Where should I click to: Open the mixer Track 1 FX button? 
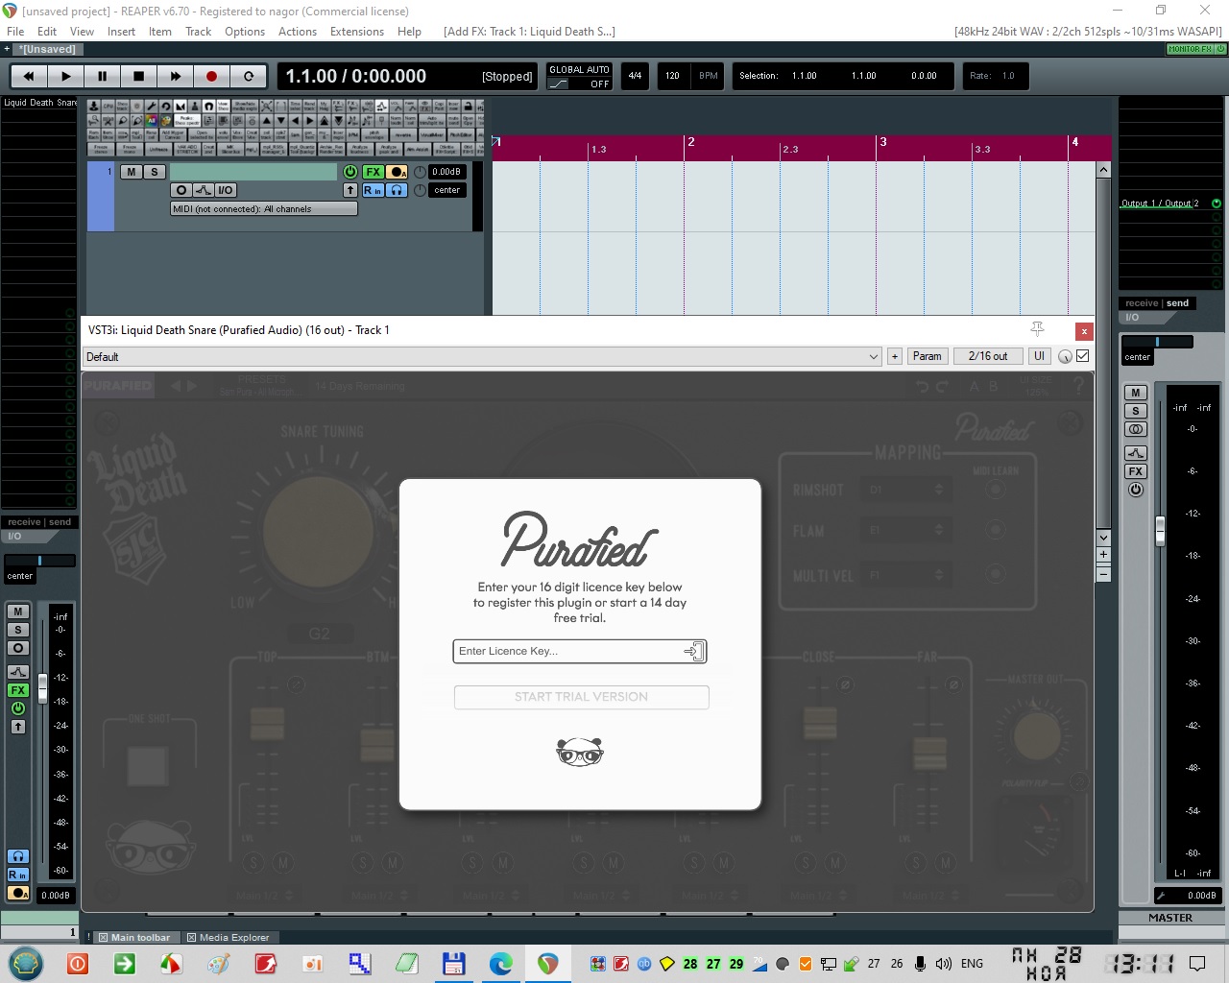pos(18,690)
